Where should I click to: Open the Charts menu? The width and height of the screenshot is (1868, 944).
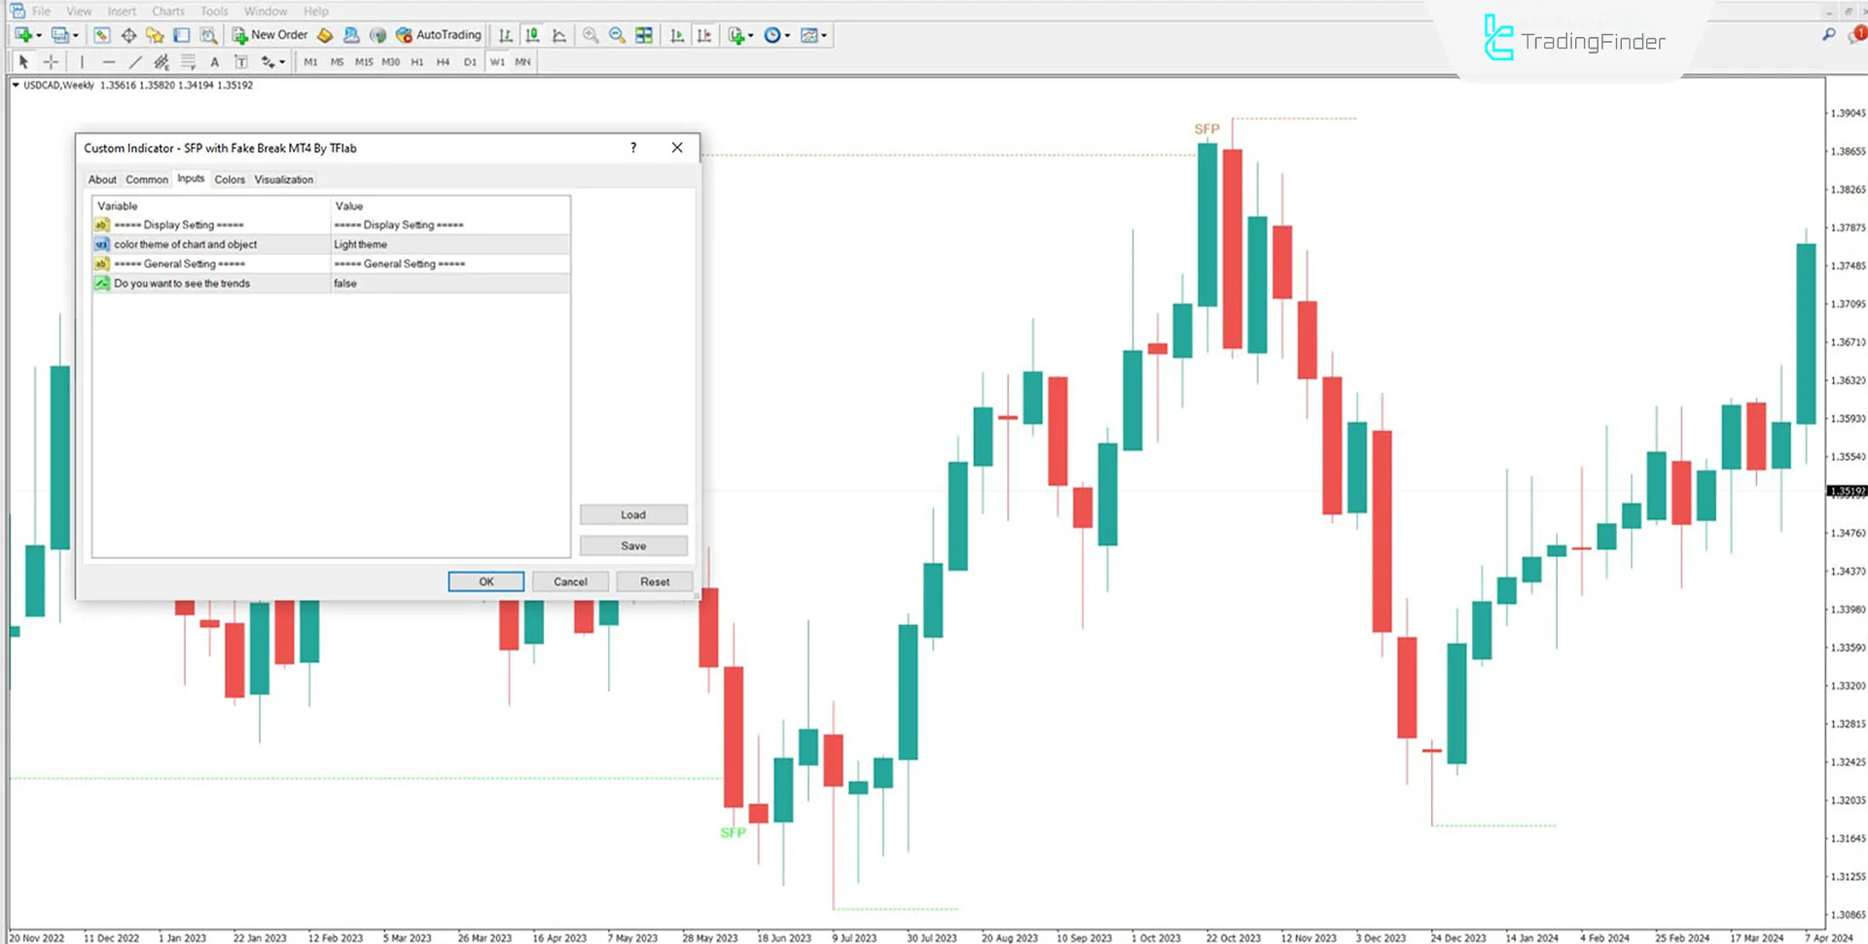(167, 12)
